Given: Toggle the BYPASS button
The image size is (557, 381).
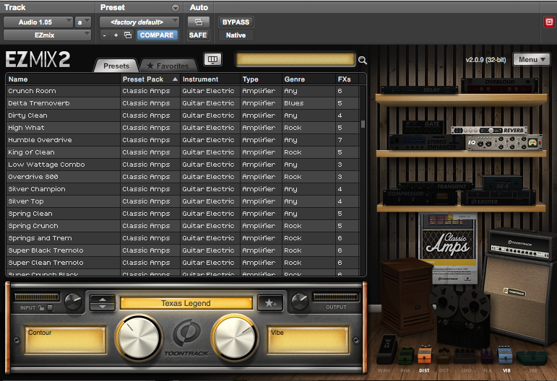Looking at the screenshot, I should tap(236, 22).
